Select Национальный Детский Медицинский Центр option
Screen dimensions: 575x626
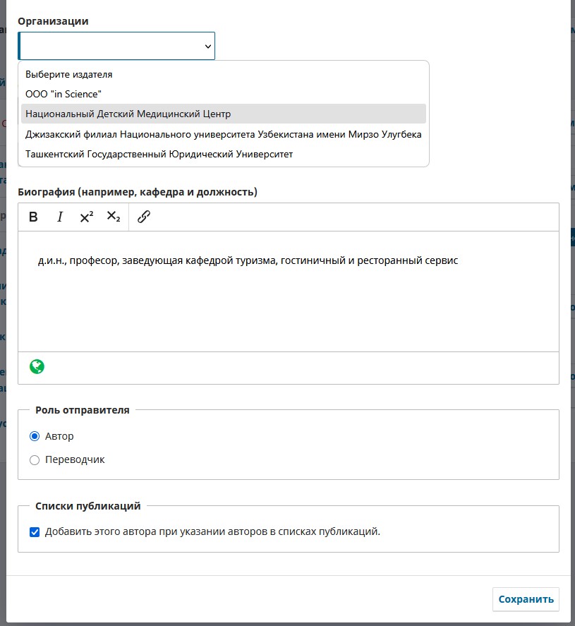tap(128, 114)
